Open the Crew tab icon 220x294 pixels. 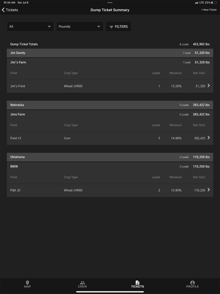pyautogui.click(x=82, y=283)
